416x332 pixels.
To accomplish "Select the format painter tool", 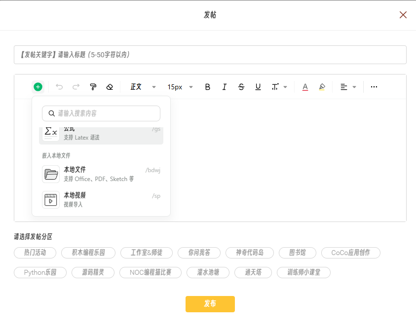I will [x=93, y=87].
